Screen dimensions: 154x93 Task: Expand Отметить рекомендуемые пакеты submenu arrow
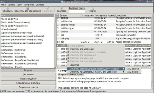(x=123, y=69)
